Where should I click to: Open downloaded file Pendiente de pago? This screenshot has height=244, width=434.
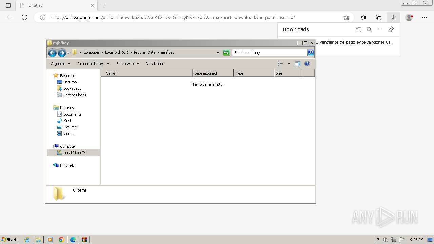(x=355, y=42)
